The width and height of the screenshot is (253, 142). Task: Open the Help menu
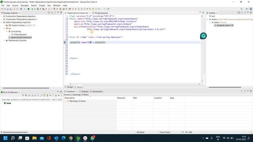click(65, 6)
